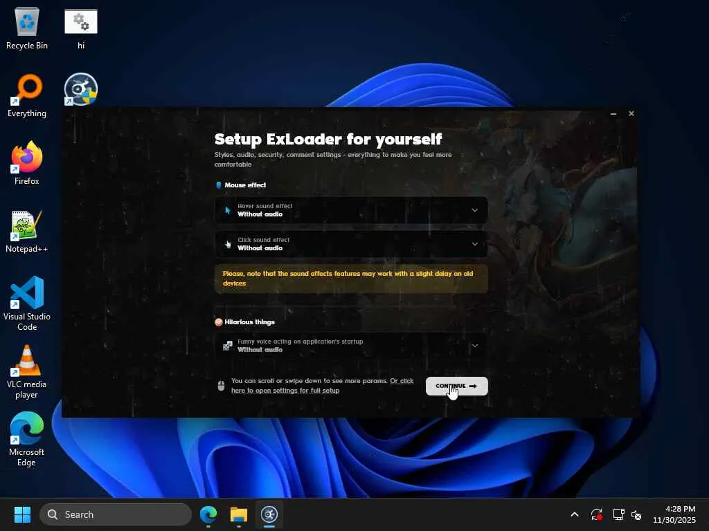Screen dimensions: 709x531
Task: Click the 'Mouse effect' section label
Action: pos(245,185)
